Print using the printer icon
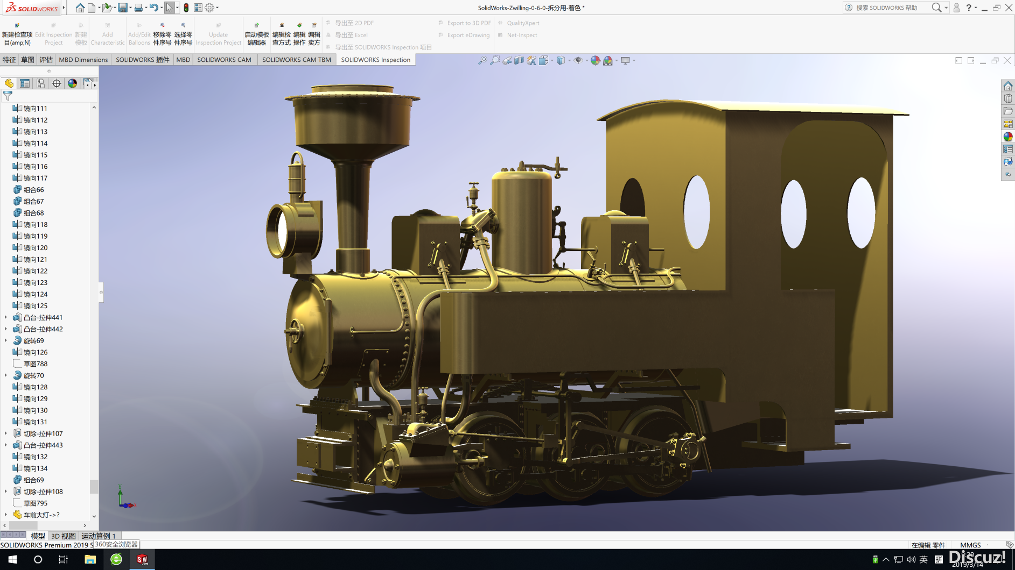The image size is (1015, 570). click(x=138, y=8)
